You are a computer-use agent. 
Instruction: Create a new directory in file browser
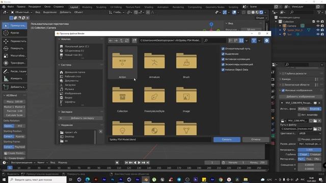click(134, 41)
